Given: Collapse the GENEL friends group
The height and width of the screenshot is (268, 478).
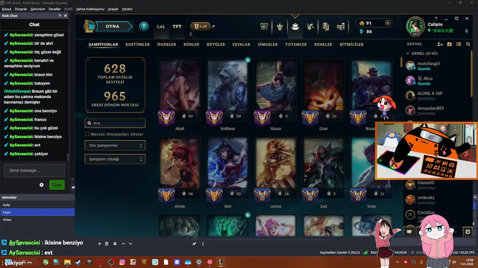Looking at the screenshot, I should (x=408, y=54).
